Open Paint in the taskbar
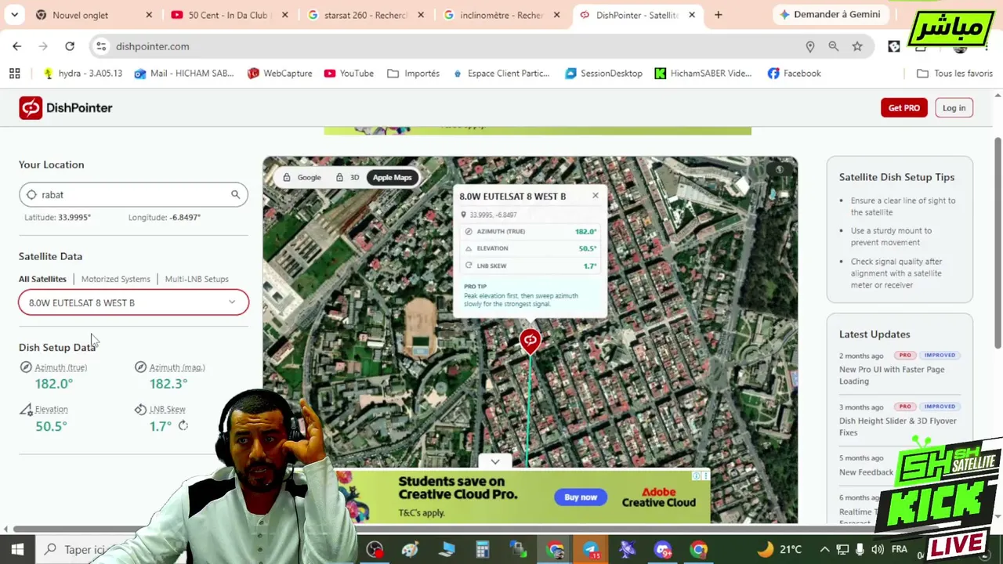 (x=410, y=549)
